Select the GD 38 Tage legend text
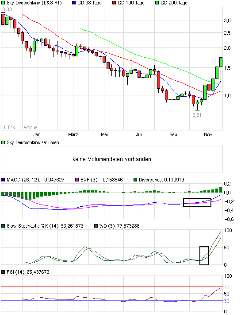Screen dimensions: 241x315 [89, 3]
